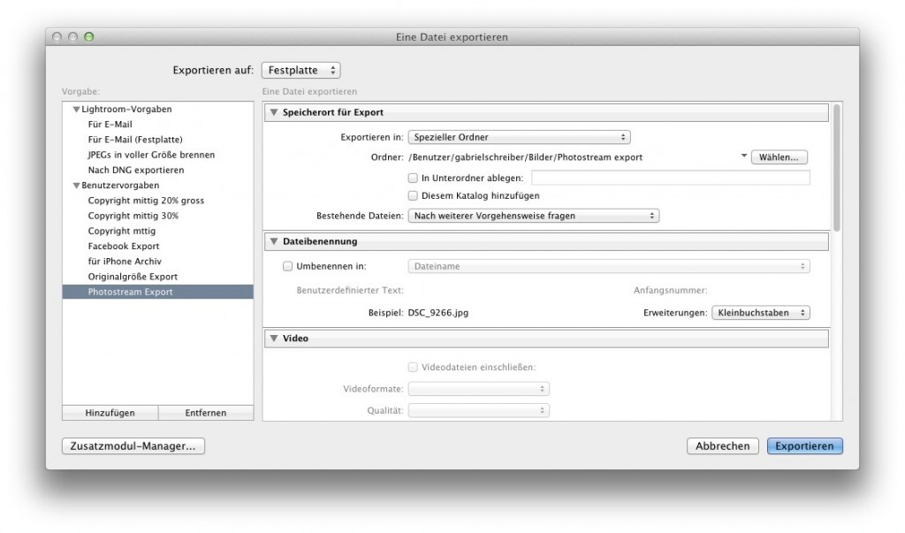Click the Abbrechen button
The height and width of the screenshot is (533, 905).
[723, 445]
